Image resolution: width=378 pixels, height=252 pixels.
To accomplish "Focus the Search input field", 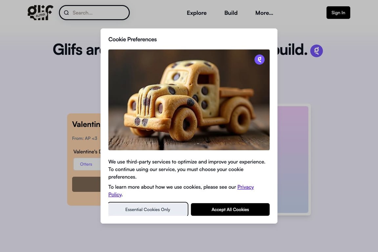I will coord(94,13).
